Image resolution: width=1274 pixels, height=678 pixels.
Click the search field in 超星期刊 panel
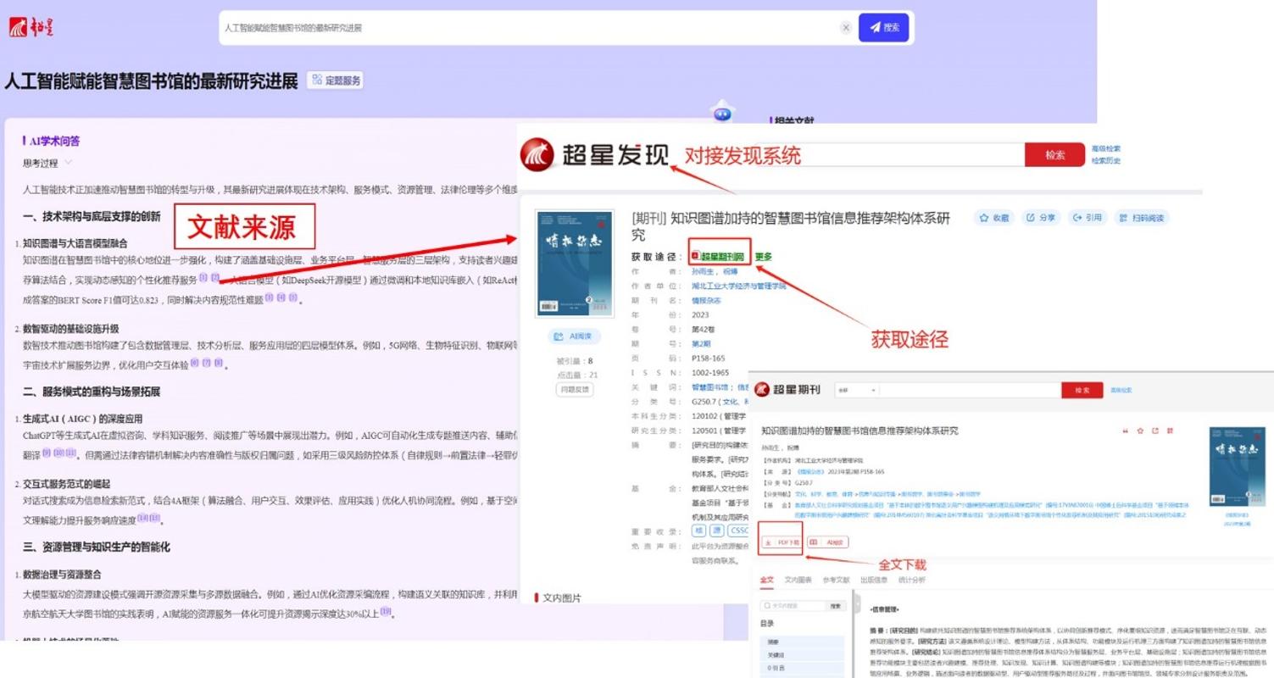pos(970,390)
